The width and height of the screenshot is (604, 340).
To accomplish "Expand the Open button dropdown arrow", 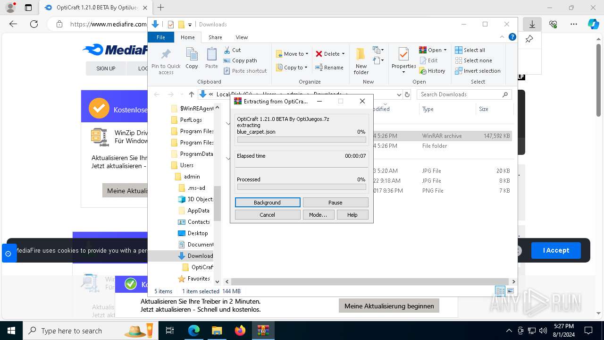I will (445, 50).
